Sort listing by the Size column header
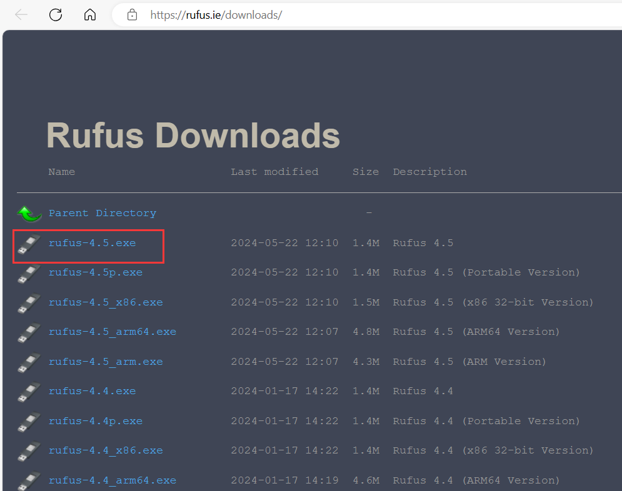Screen dimensions: 622x491 pyautogui.click(x=366, y=172)
